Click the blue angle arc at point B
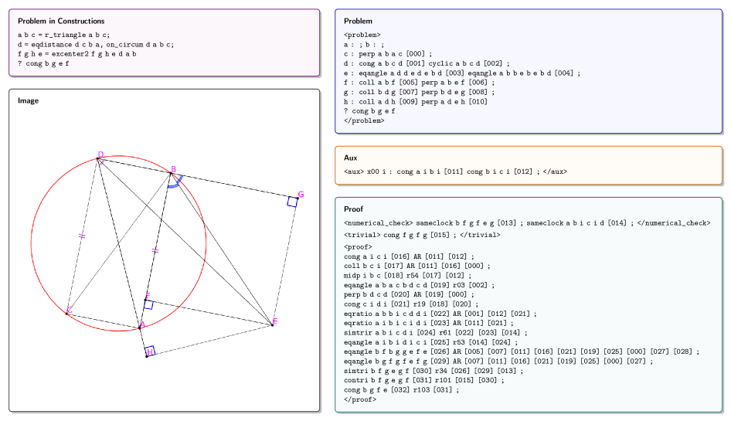This screenshot has width=731, height=421. click(175, 182)
